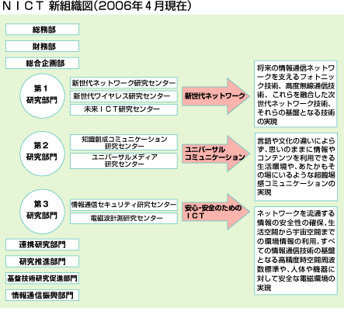The height and width of the screenshot is (311, 344).
Task: Click the ユニバーサルコミュニケーション pink arrow
Action: (215, 154)
